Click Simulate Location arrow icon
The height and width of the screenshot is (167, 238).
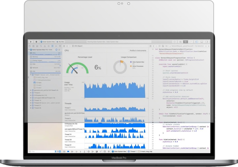(x=100, y=152)
